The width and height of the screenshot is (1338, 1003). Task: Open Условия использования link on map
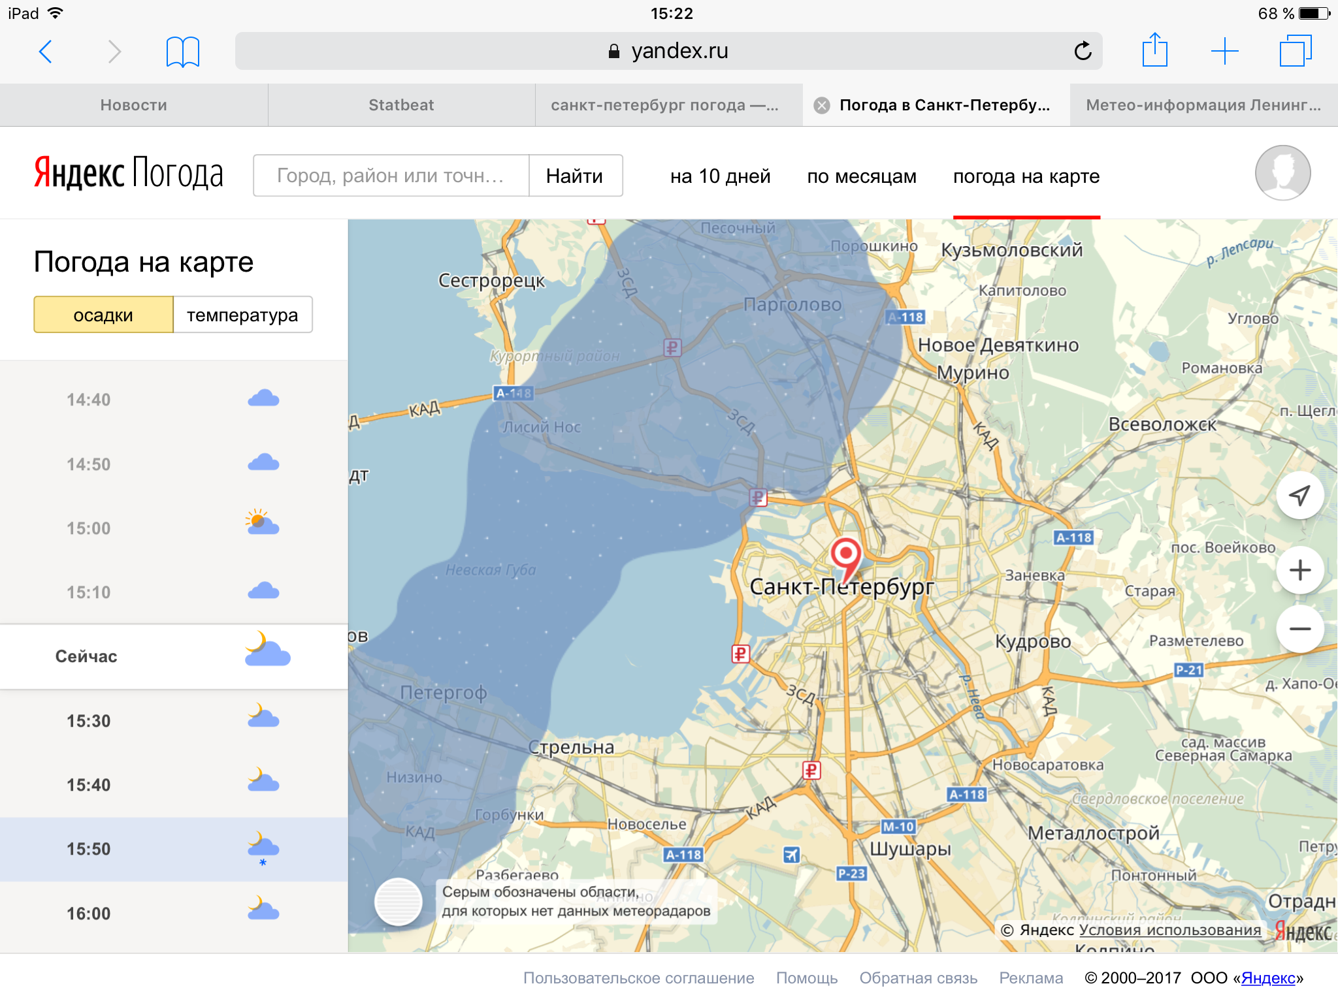pos(1169,930)
